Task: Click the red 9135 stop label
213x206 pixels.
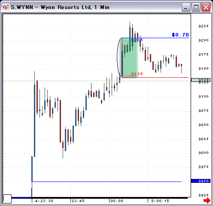Action: coord(137,74)
